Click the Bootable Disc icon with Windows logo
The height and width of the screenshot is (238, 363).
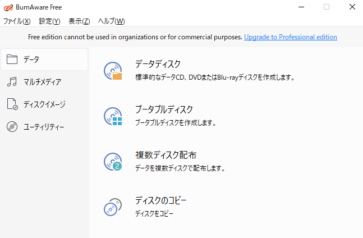click(113, 116)
